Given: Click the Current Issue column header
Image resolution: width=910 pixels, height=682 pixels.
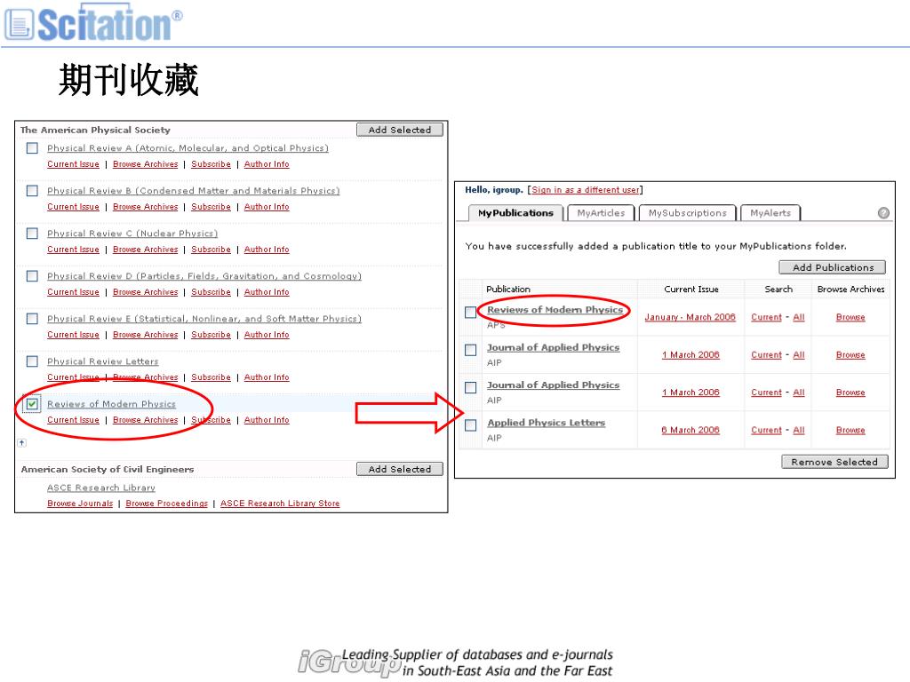Looking at the screenshot, I should point(691,289).
